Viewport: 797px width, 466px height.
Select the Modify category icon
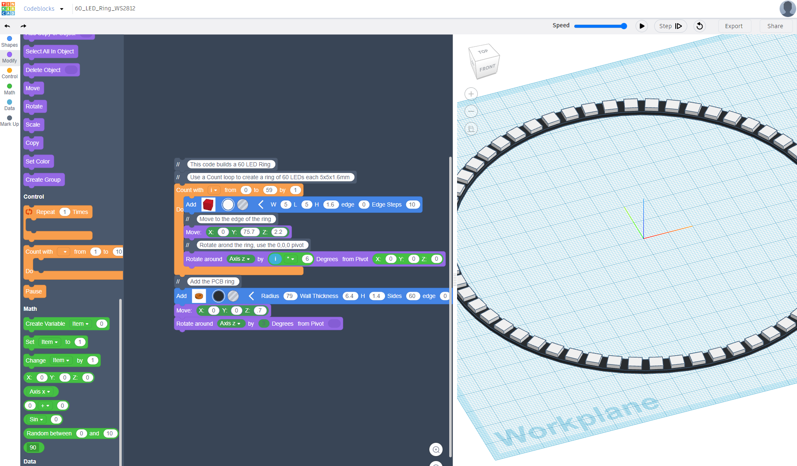tap(9, 57)
